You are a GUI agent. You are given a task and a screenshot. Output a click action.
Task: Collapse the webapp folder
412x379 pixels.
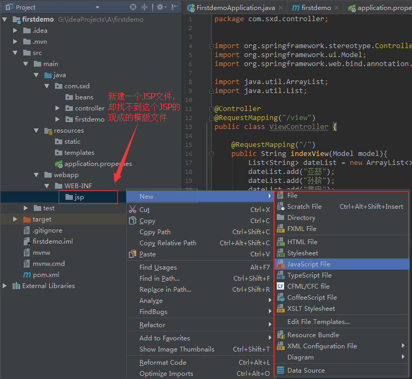click(36, 174)
